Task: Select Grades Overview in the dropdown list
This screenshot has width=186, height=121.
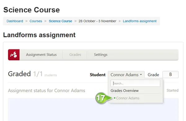Action: tap(124, 91)
